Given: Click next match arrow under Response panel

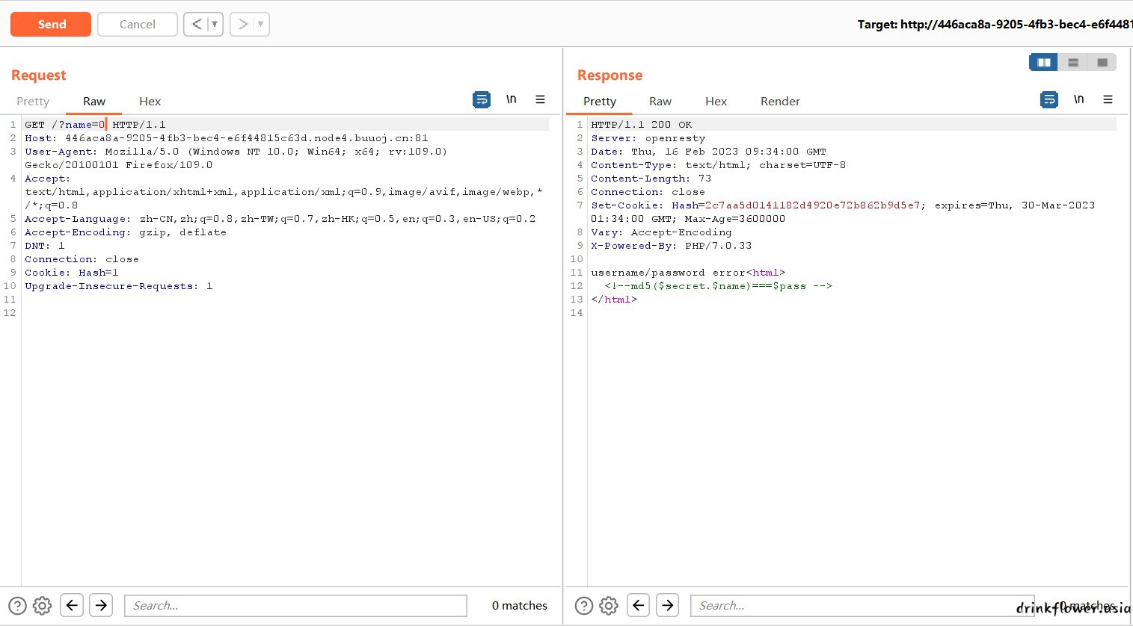Looking at the screenshot, I should point(667,605).
